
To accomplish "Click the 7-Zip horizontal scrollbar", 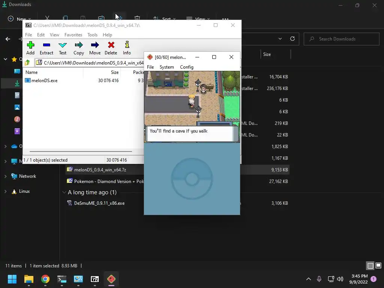I will [81, 151].
